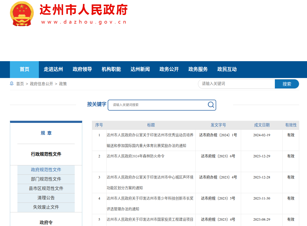Click 政府信息公开 breadcrumb link
Image resolution: width=307 pixels, height=226 pixels.
tap(42, 84)
